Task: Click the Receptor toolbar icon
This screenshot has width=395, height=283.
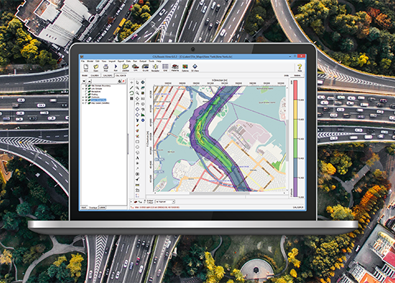Action: coord(155,67)
